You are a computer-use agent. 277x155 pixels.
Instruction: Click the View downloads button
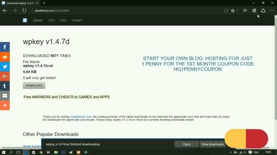coord(213,144)
